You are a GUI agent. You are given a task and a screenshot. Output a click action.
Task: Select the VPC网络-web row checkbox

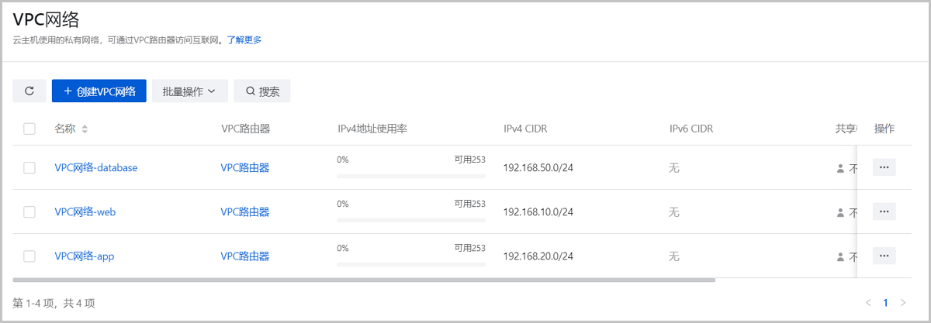point(29,212)
